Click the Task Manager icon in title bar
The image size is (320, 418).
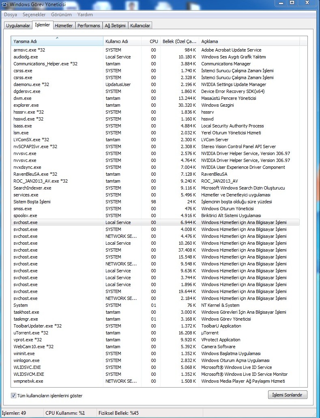click(x=4, y=4)
